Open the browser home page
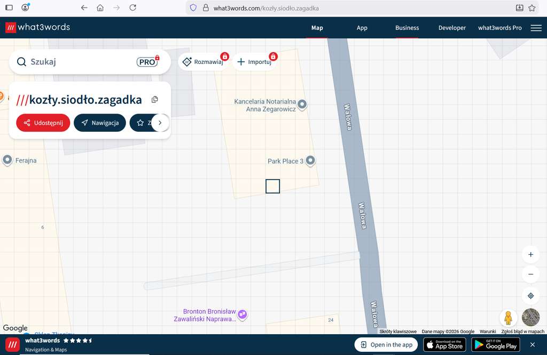Viewport: 547px width, 355px height. (100, 7)
